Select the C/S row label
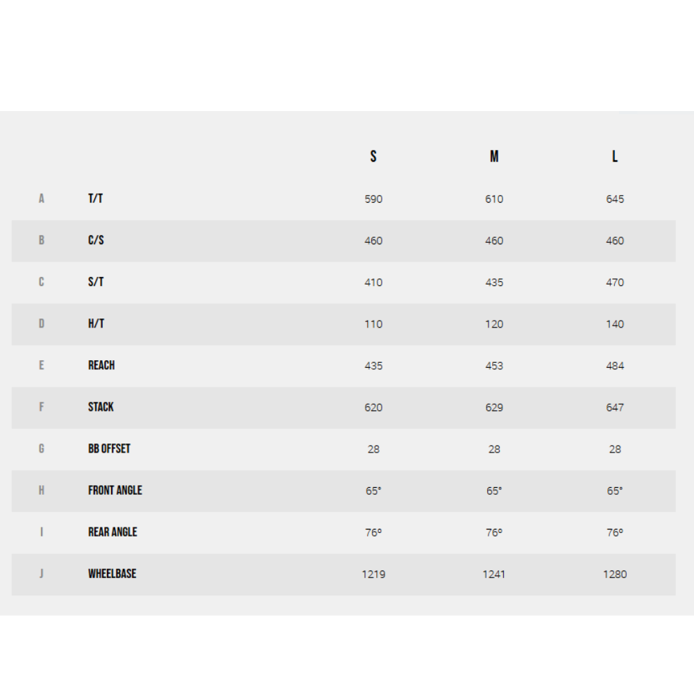694x694 pixels. pos(96,240)
